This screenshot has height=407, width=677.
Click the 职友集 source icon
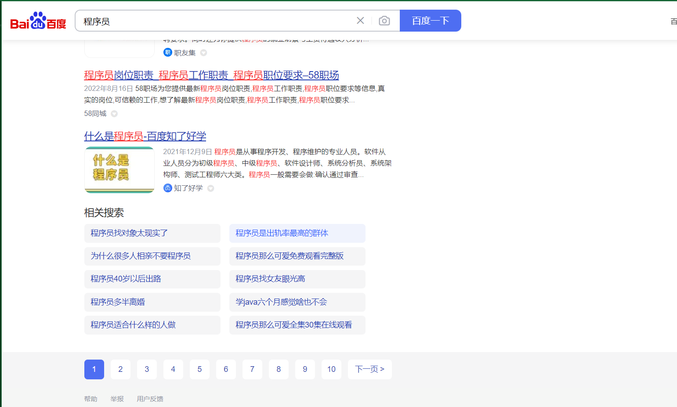(167, 52)
